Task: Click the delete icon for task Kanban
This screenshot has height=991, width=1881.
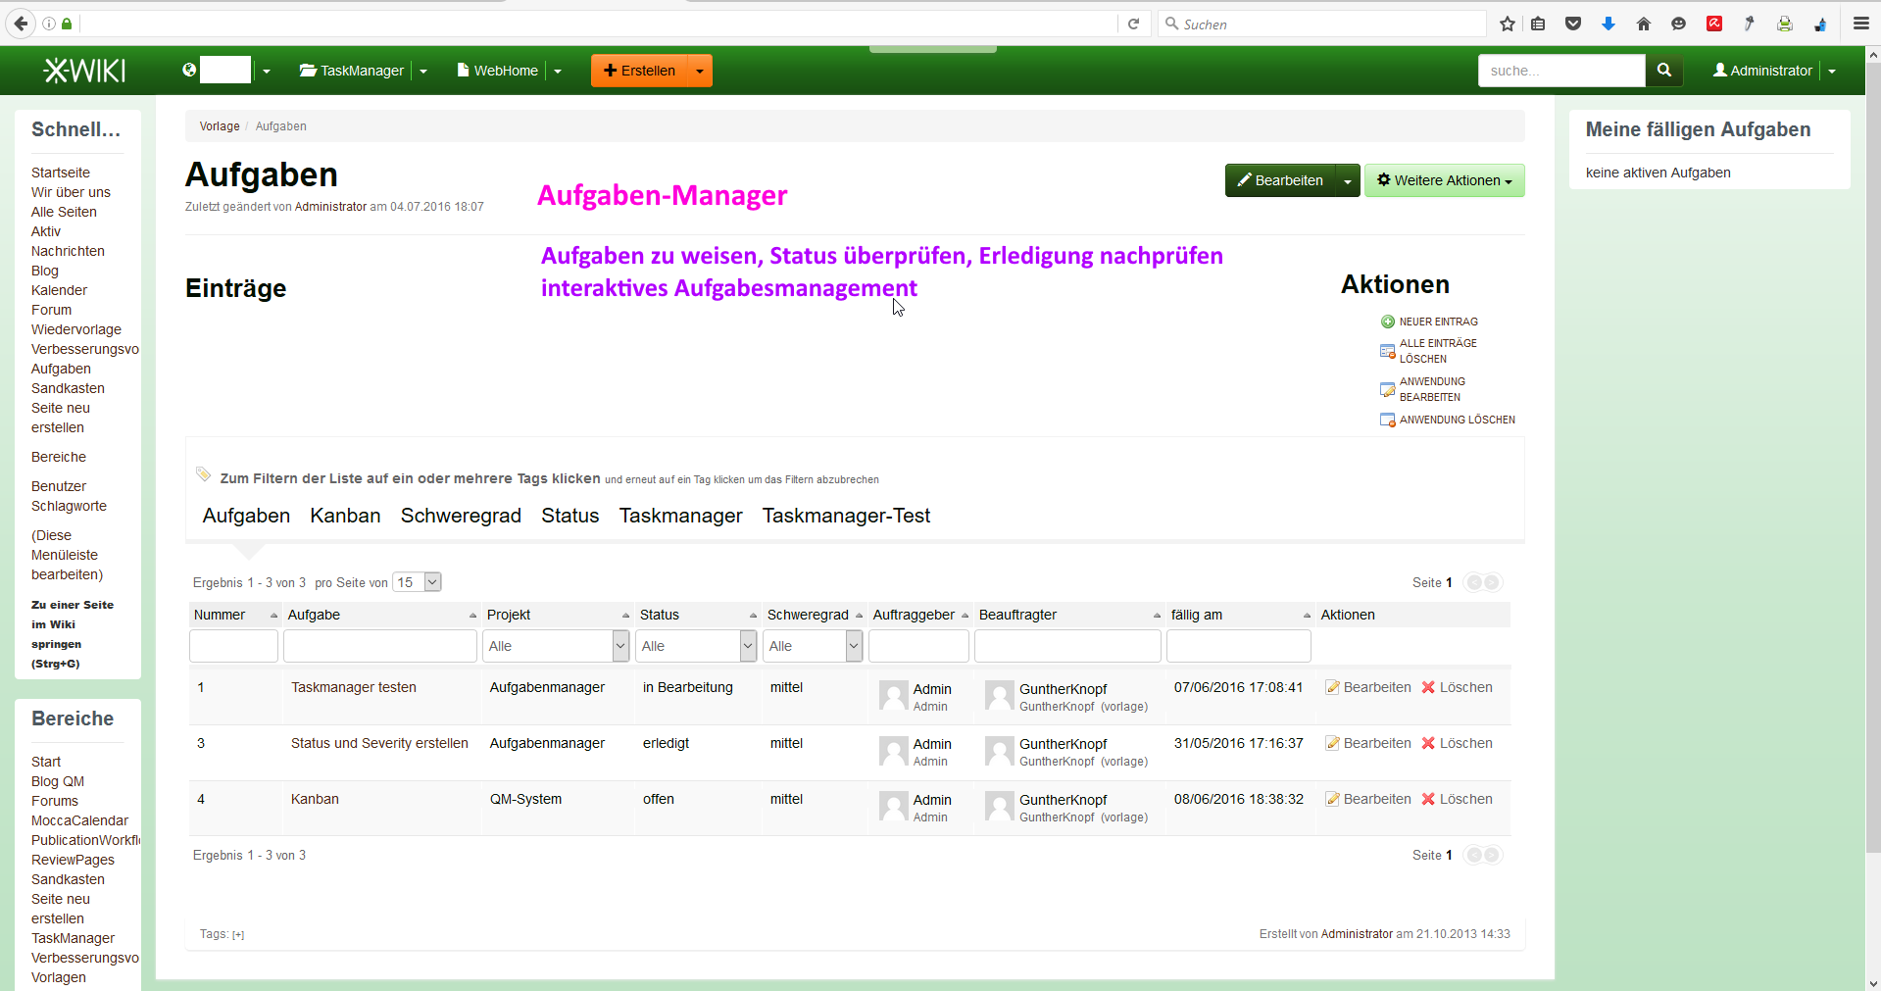Action: (1428, 799)
